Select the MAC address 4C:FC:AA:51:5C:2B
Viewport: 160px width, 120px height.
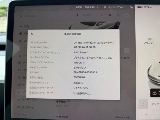point(84,47)
